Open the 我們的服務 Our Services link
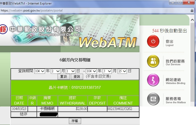The width and height of the screenshot is (196, 125). coord(175,62)
